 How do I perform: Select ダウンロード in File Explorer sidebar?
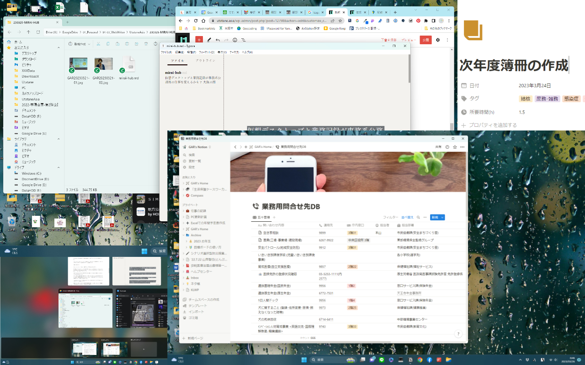click(29, 59)
